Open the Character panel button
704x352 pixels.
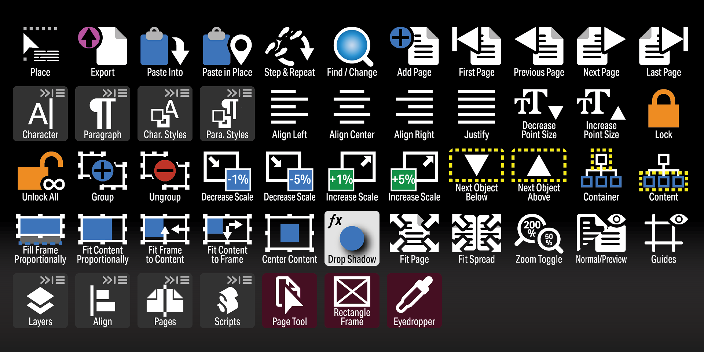click(40, 114)
